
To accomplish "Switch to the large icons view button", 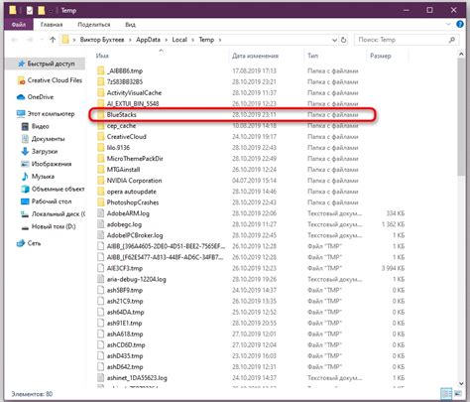I will [x=458, y=393].
